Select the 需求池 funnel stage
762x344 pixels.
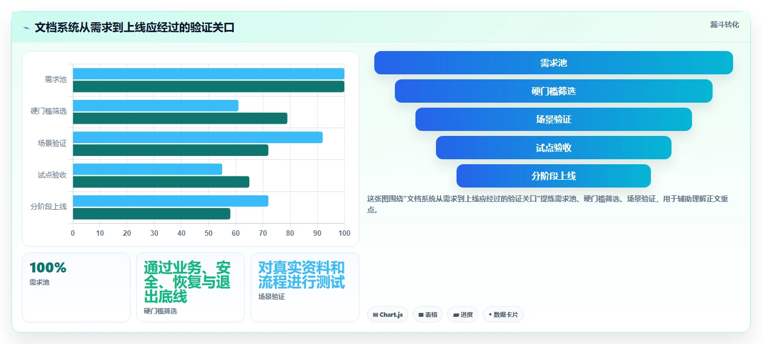(x=554, y=63)
